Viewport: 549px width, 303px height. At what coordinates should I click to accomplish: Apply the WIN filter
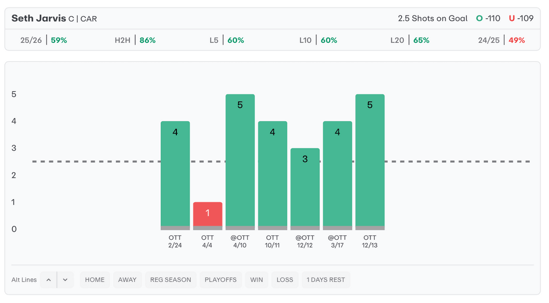click(257, 280)
